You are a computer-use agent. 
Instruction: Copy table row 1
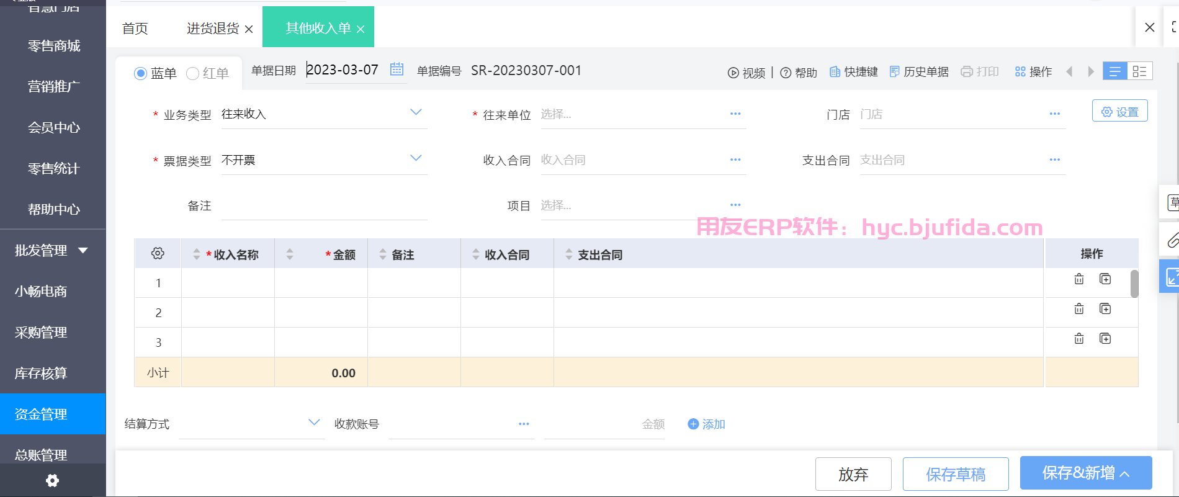click(x=1105, y=279)
